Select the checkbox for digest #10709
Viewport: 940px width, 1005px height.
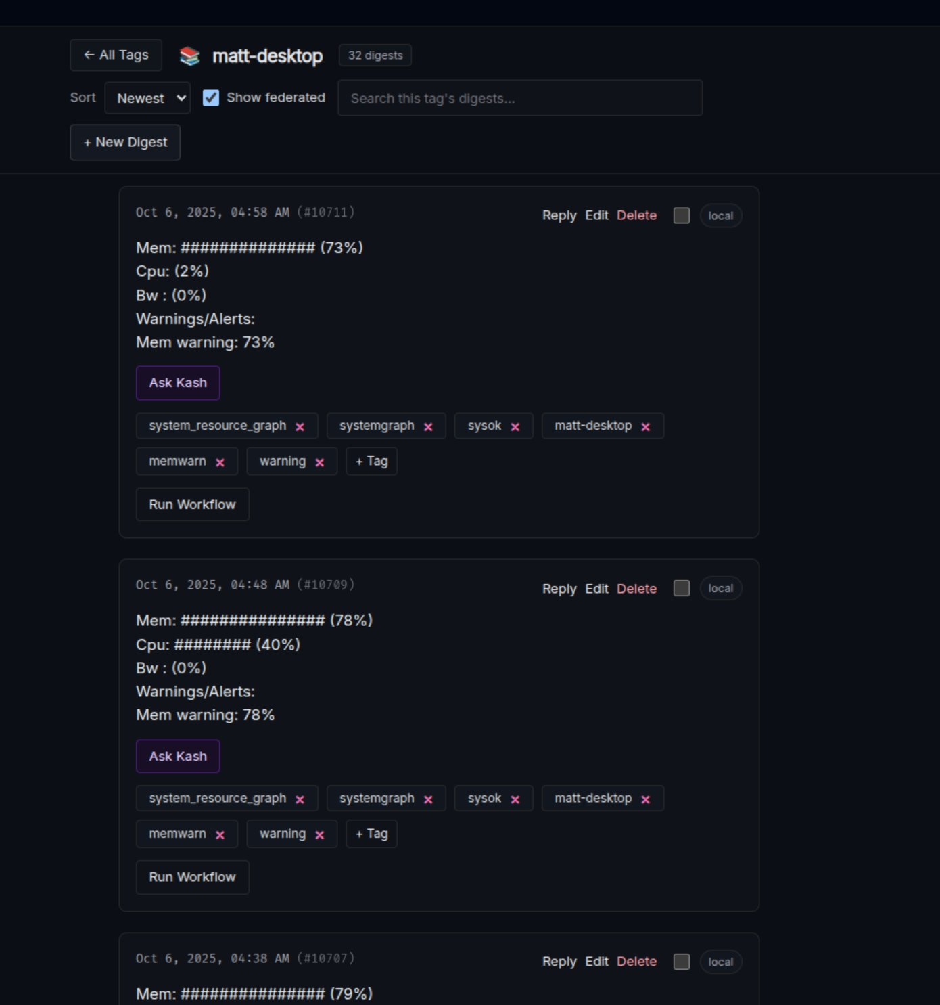pos(682,588)
